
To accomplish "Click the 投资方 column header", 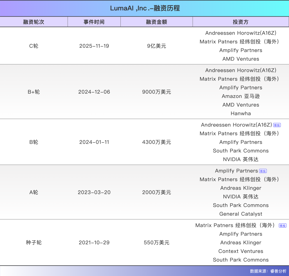I will click(x=241, y=22).
